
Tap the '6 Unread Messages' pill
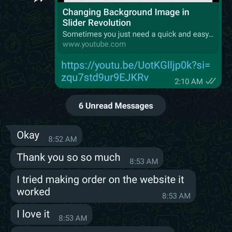116,106
